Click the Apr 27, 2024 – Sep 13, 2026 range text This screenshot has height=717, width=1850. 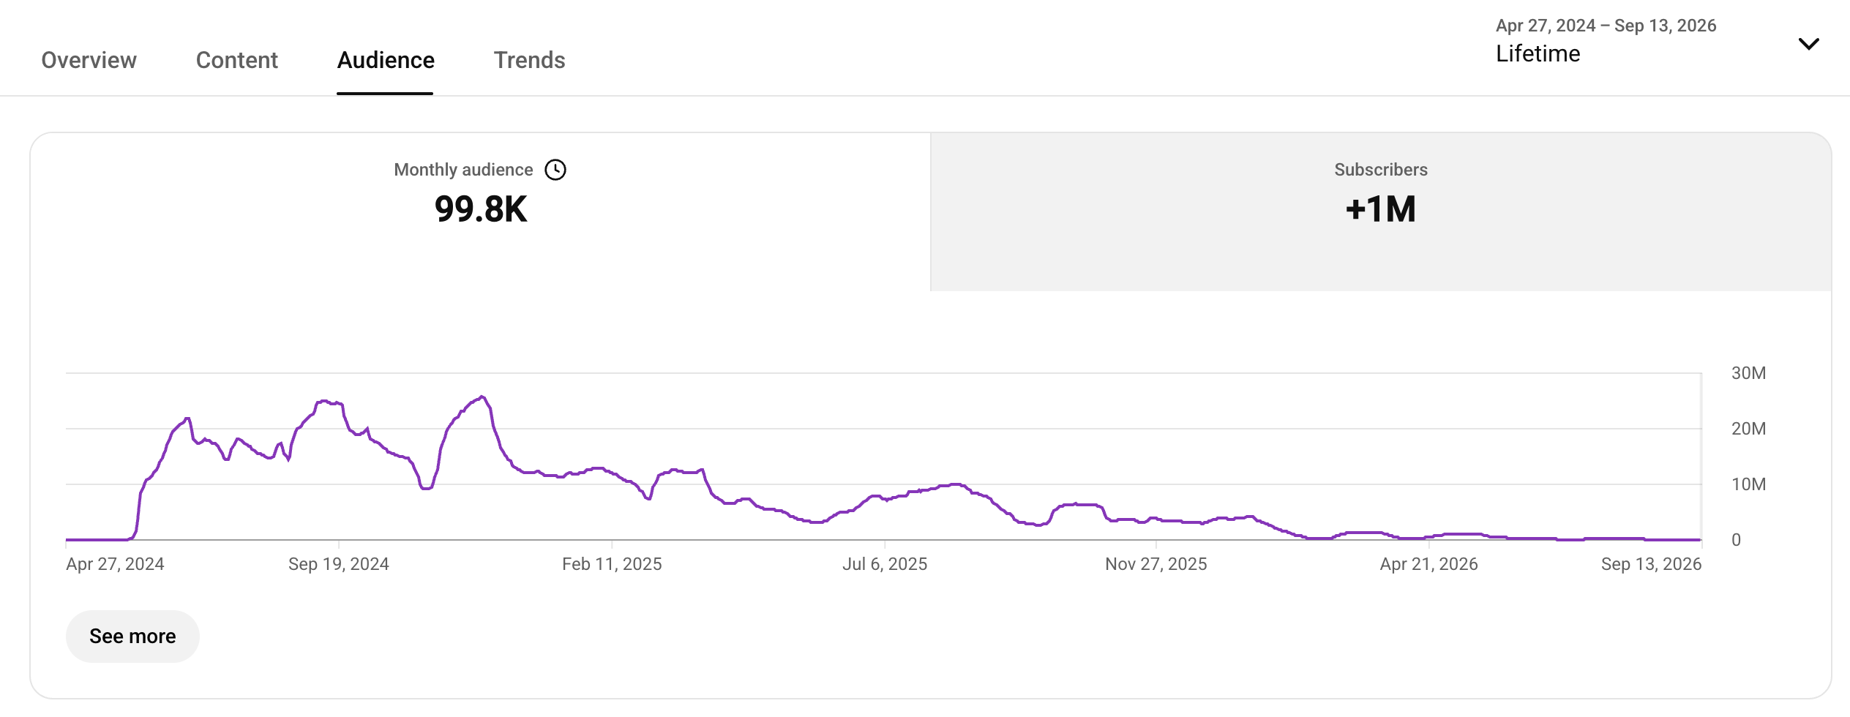click(1606, 26)
